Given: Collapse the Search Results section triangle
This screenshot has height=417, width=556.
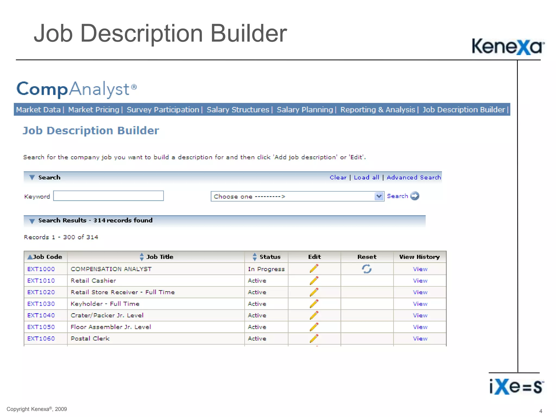Looking at the screenshot, I should (x=32, y=221).
